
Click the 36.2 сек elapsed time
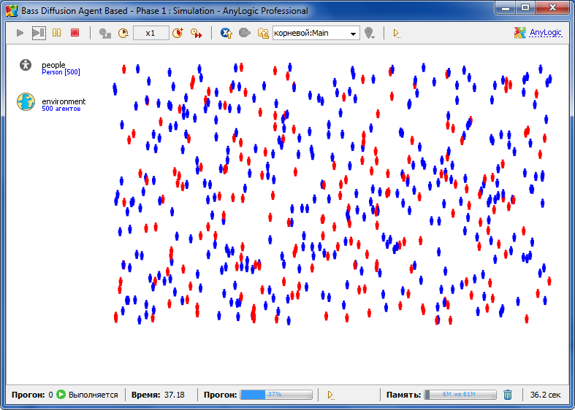[545, 395]
